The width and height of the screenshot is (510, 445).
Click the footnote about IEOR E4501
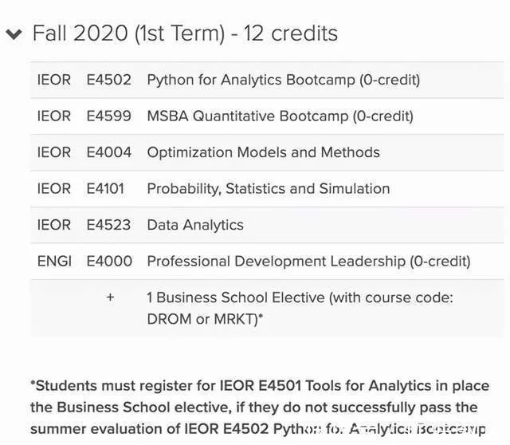point(259,408)
